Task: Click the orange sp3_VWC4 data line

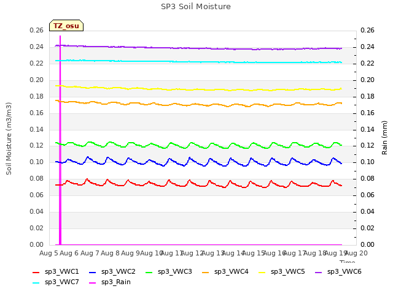Action: click(198, 105)
